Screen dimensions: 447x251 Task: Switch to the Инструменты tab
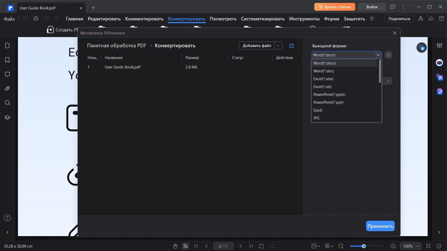(x=304, y=19)
